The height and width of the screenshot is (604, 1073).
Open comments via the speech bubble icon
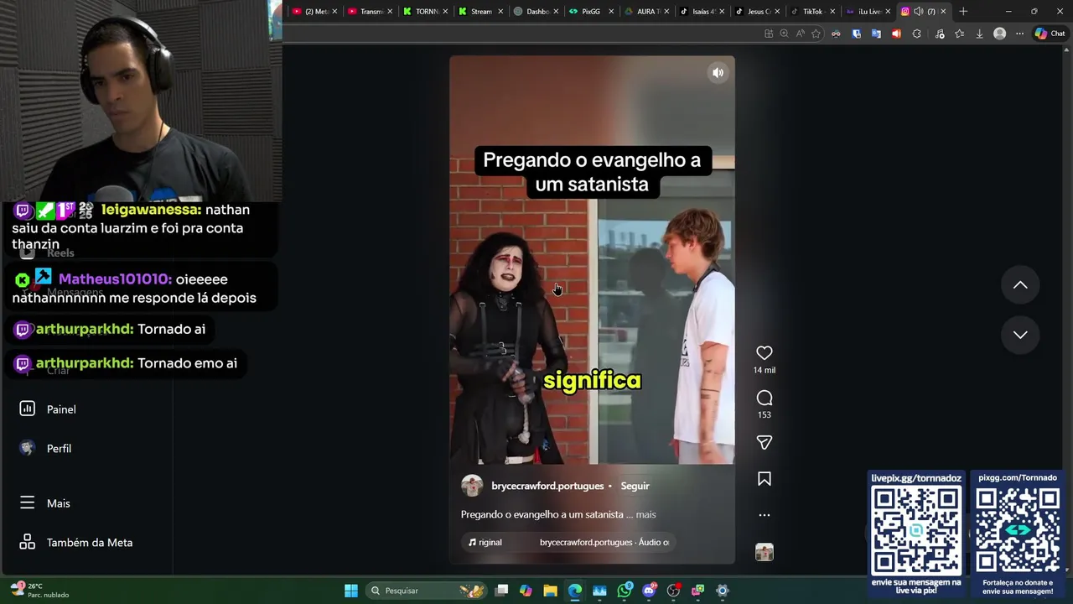pyautogui.click(x=764, y=398)
